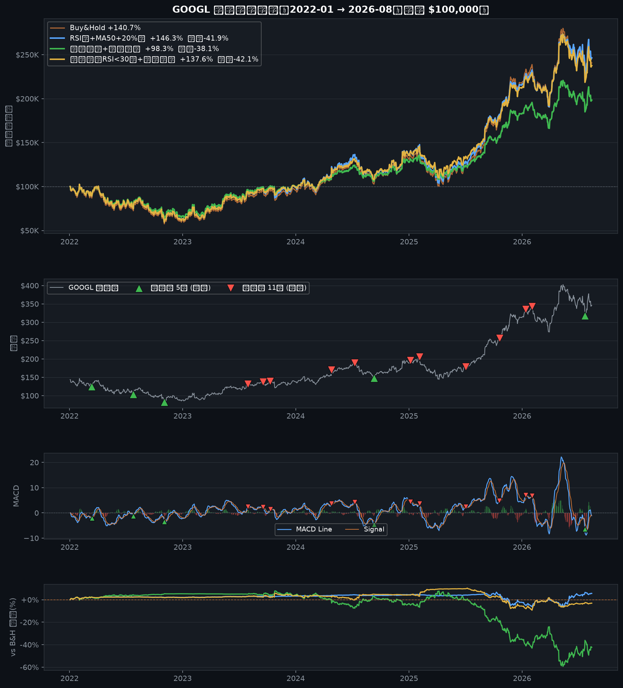Viewport: 623px width, 688px height.
Task: Click the GOOGL chart title at top
Action: (330, 10)
